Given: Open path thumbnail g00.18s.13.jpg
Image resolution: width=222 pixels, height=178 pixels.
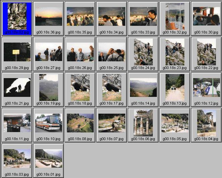Looking at the screenshot, I should coord(175,87).
